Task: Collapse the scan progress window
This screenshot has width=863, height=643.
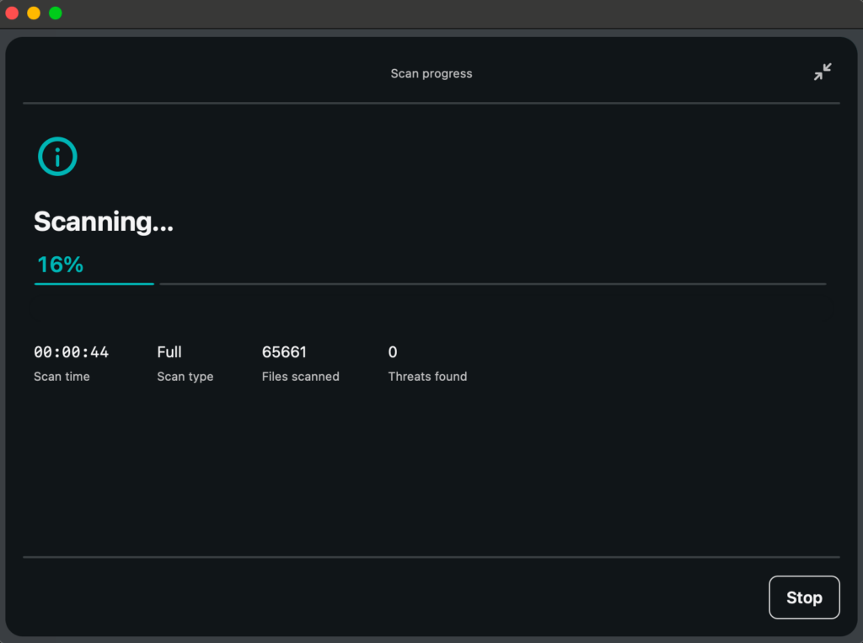Action: 823,72
